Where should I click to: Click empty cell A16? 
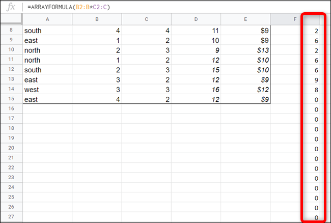(47, 109)
